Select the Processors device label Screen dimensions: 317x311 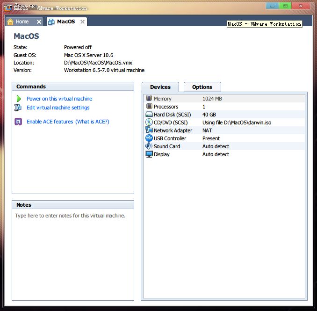click(x=166, y=107)
